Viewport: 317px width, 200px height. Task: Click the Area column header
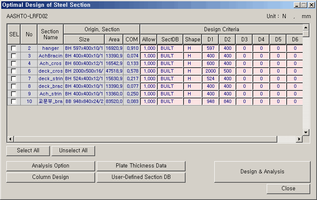coord(114,39)
